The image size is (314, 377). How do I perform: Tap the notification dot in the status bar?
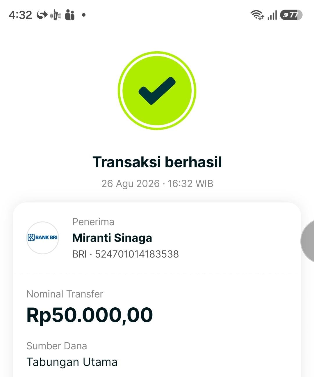pos(84,15)
